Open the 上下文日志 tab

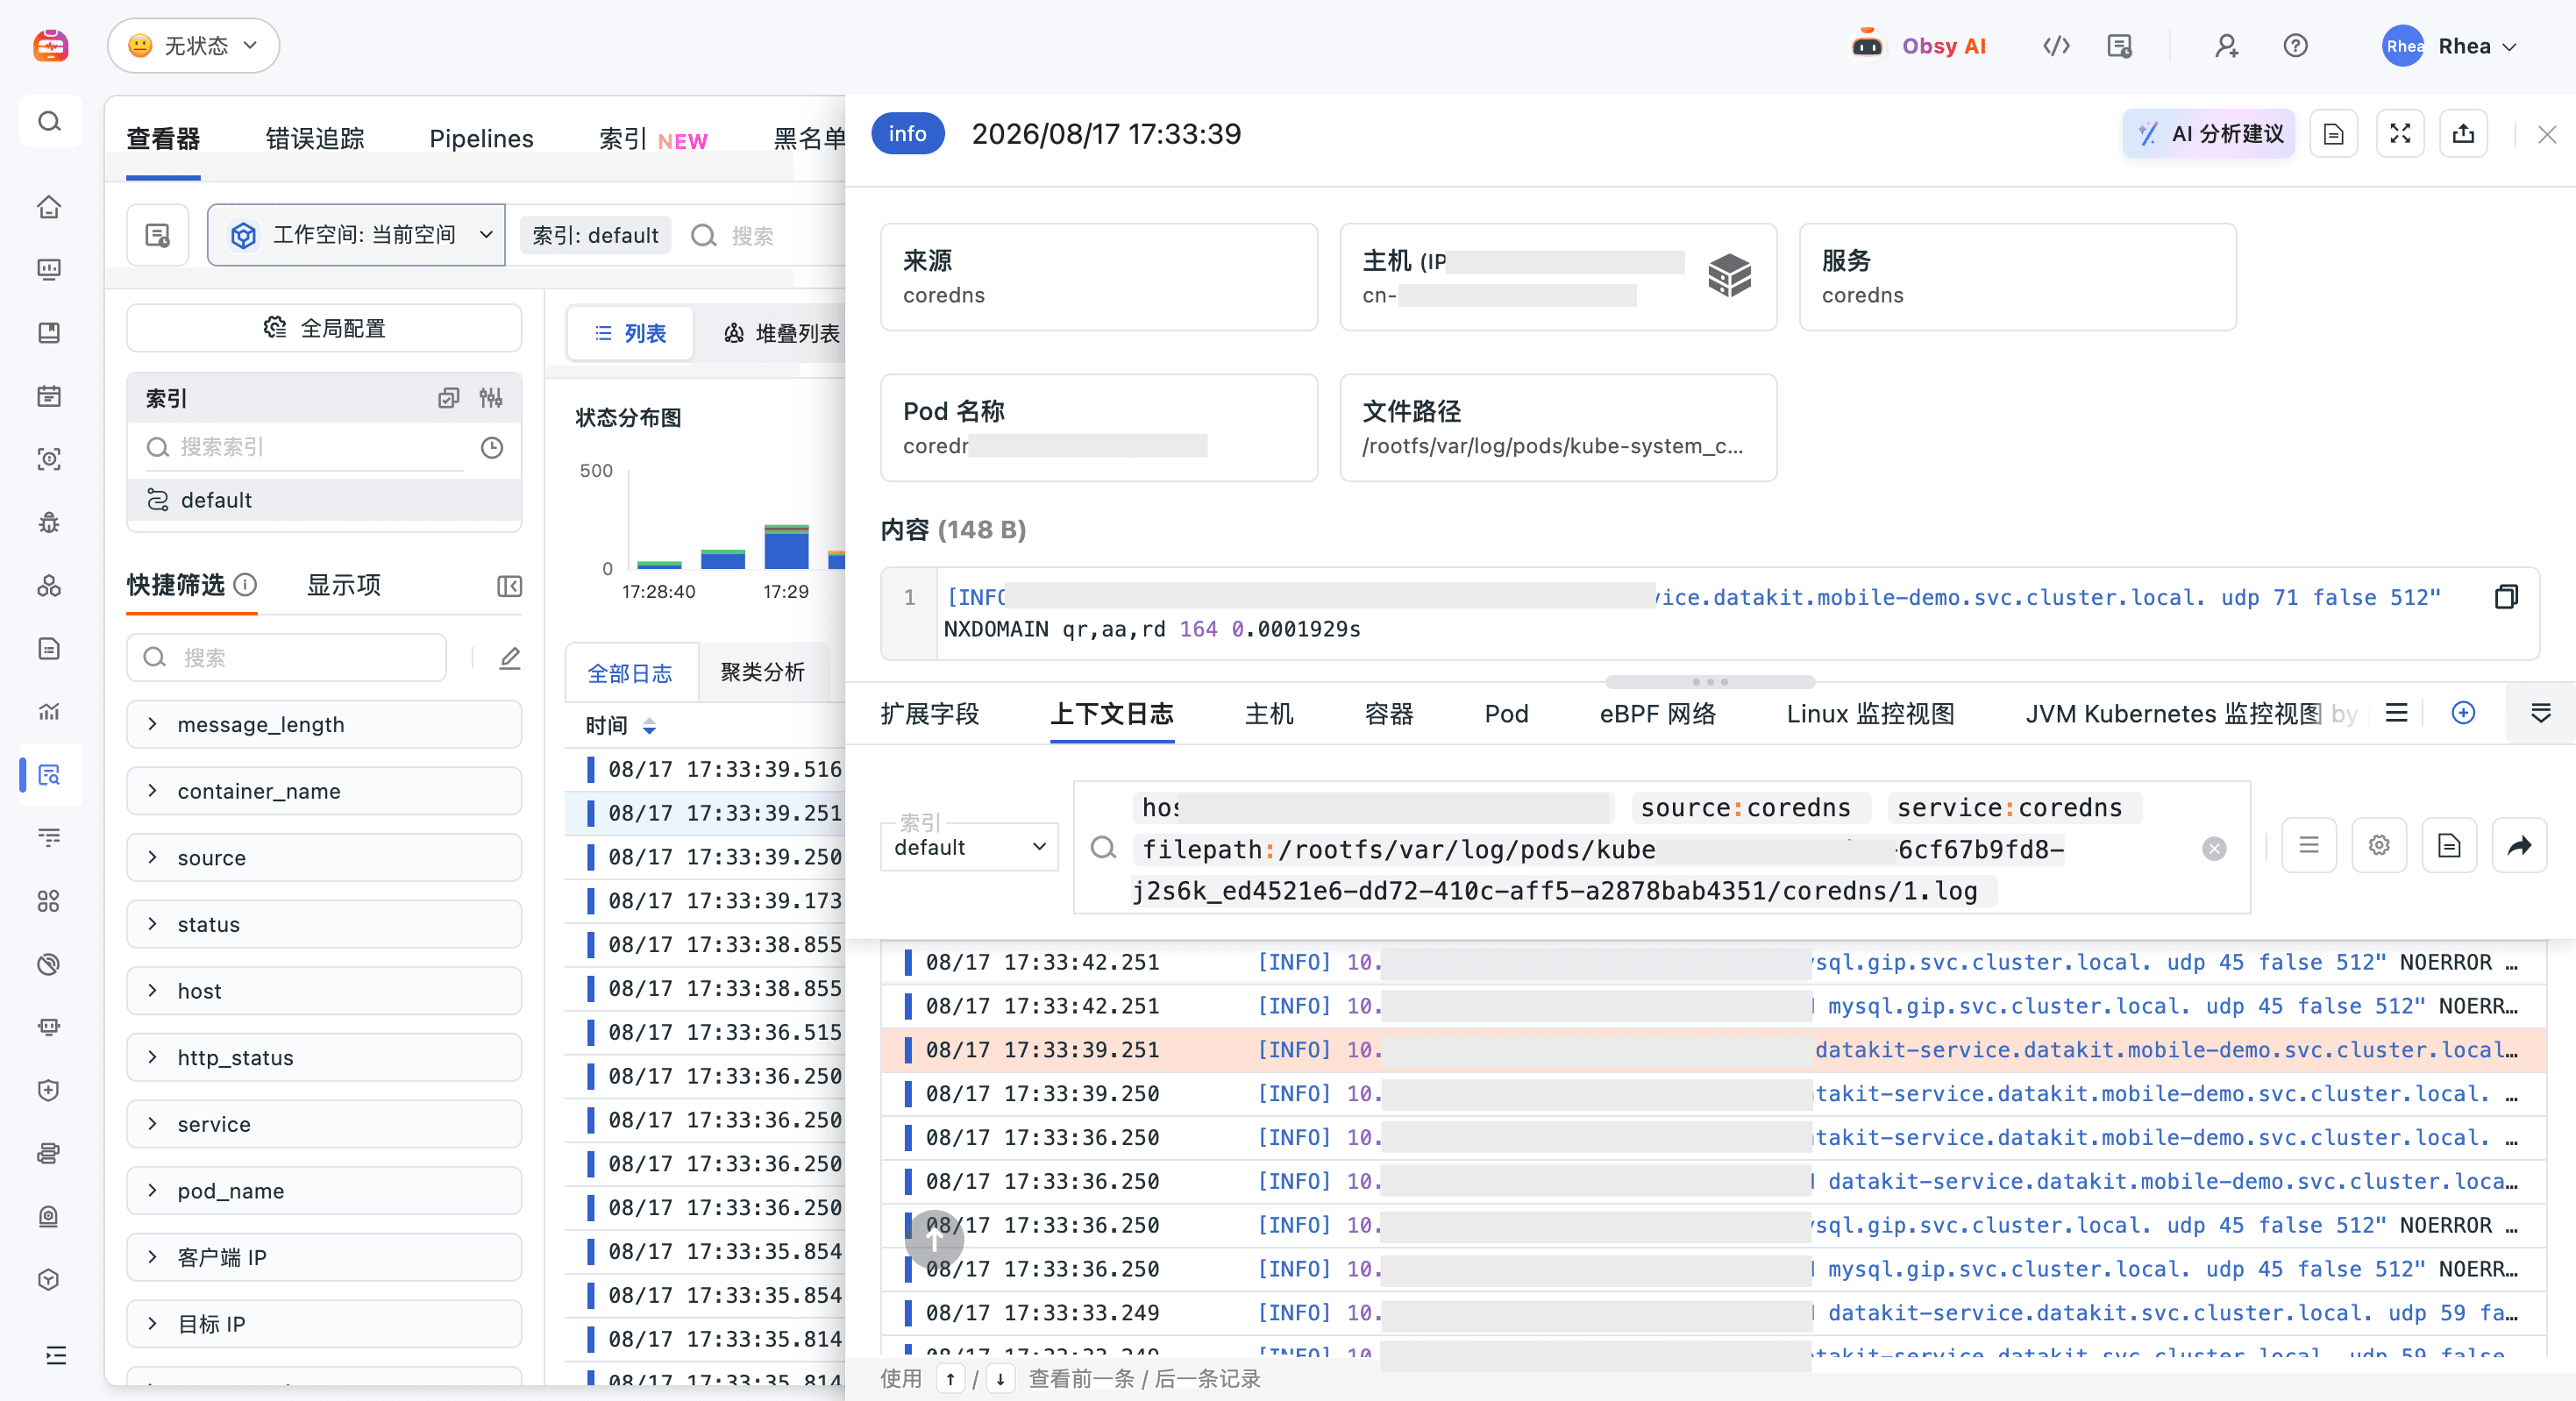[1111, 713]
